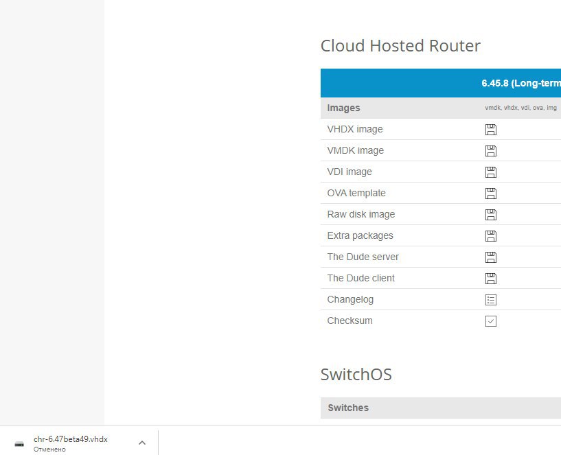Expand the download options chevron for chr-6.47beta49.vhdx
Screen dimensions: 561x455
[x=142, y=443]
